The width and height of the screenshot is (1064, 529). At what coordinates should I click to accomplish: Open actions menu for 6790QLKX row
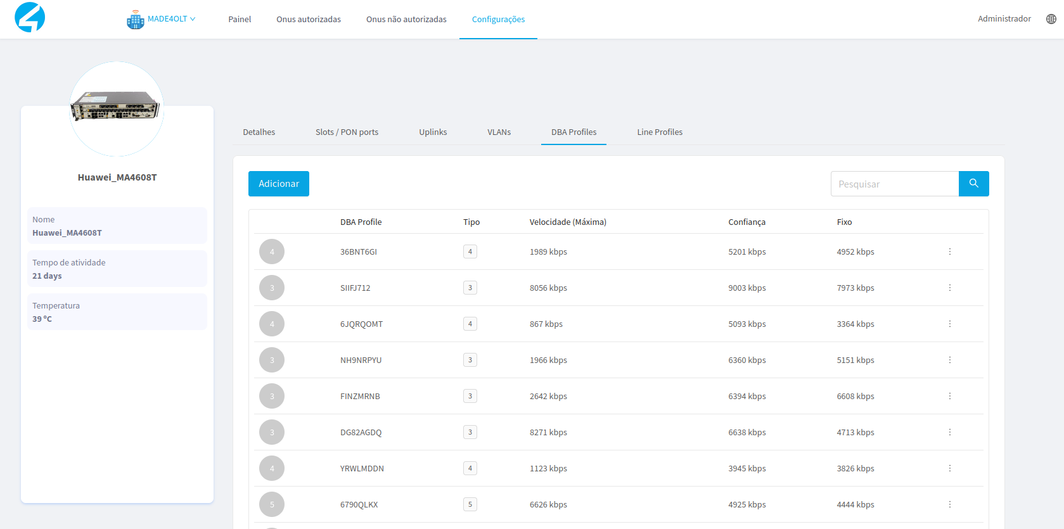(949, 504)
